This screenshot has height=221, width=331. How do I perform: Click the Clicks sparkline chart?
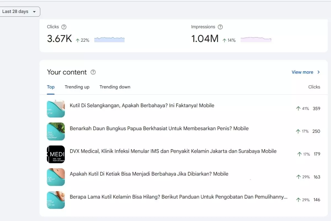(110, 39)
